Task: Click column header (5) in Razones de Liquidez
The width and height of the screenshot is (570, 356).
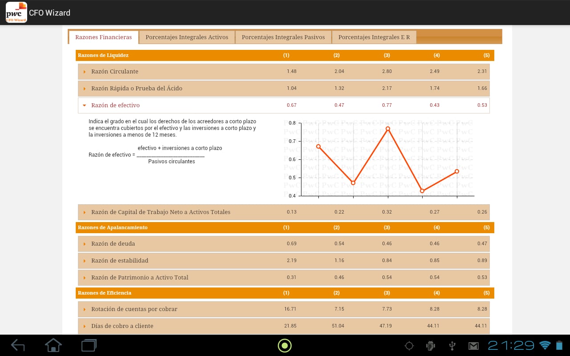Action: pyautogui.click(x=486, y=55)
